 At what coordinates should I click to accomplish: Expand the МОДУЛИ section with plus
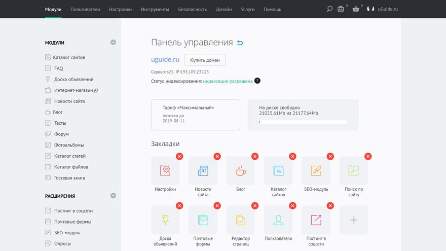coord(113,43)
